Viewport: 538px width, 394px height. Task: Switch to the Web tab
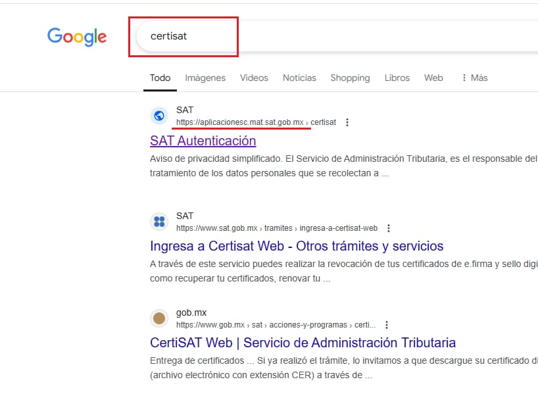433,78
